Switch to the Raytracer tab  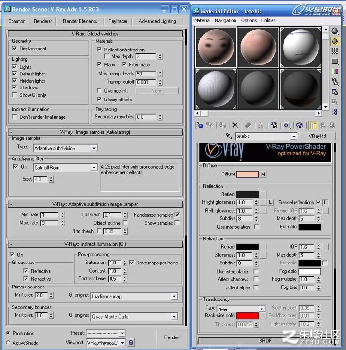(x=118, y=21)
